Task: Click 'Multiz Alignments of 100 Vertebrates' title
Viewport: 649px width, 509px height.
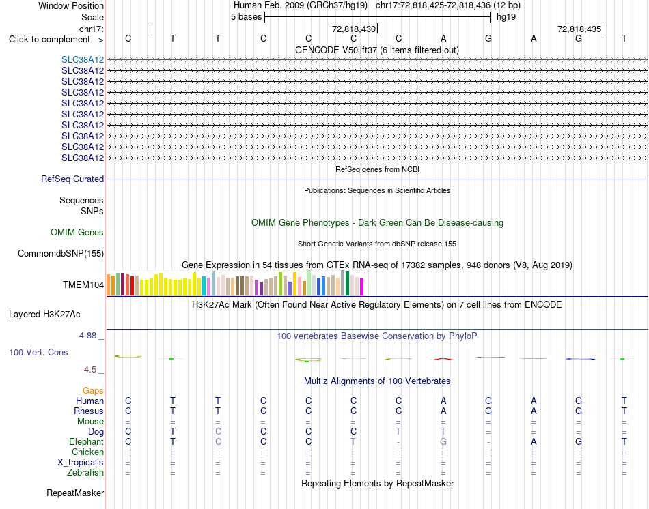Action: tap(377, 381)
